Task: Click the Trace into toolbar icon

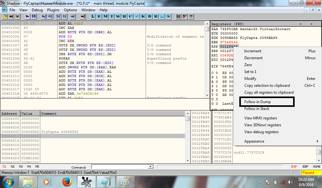Action: point(58,17)
